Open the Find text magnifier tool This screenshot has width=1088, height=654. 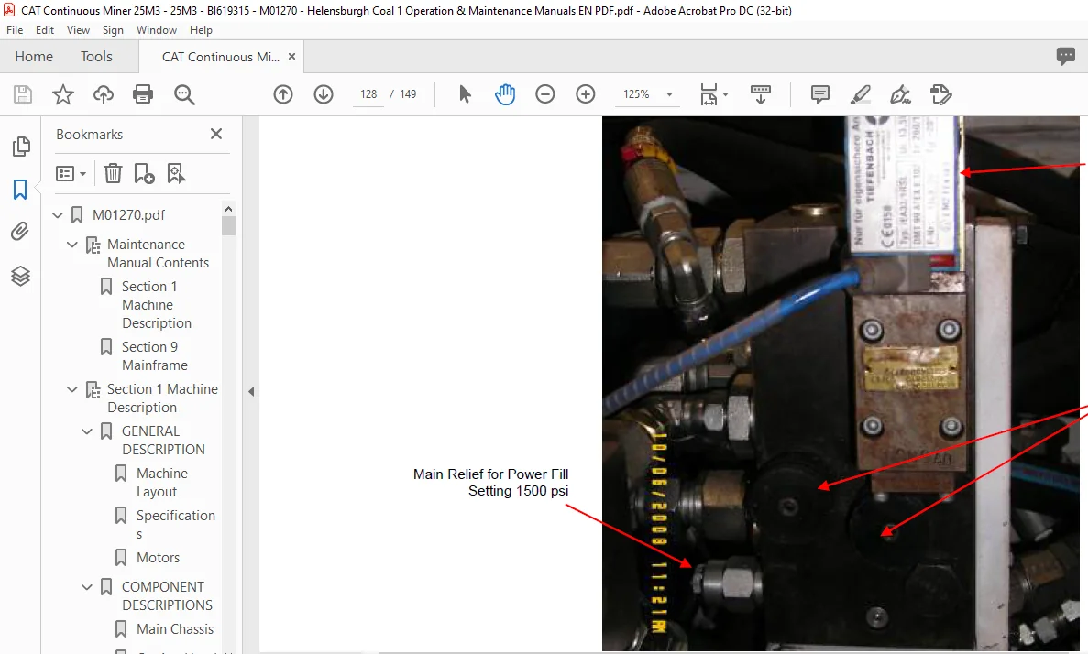tap(184, 94)
